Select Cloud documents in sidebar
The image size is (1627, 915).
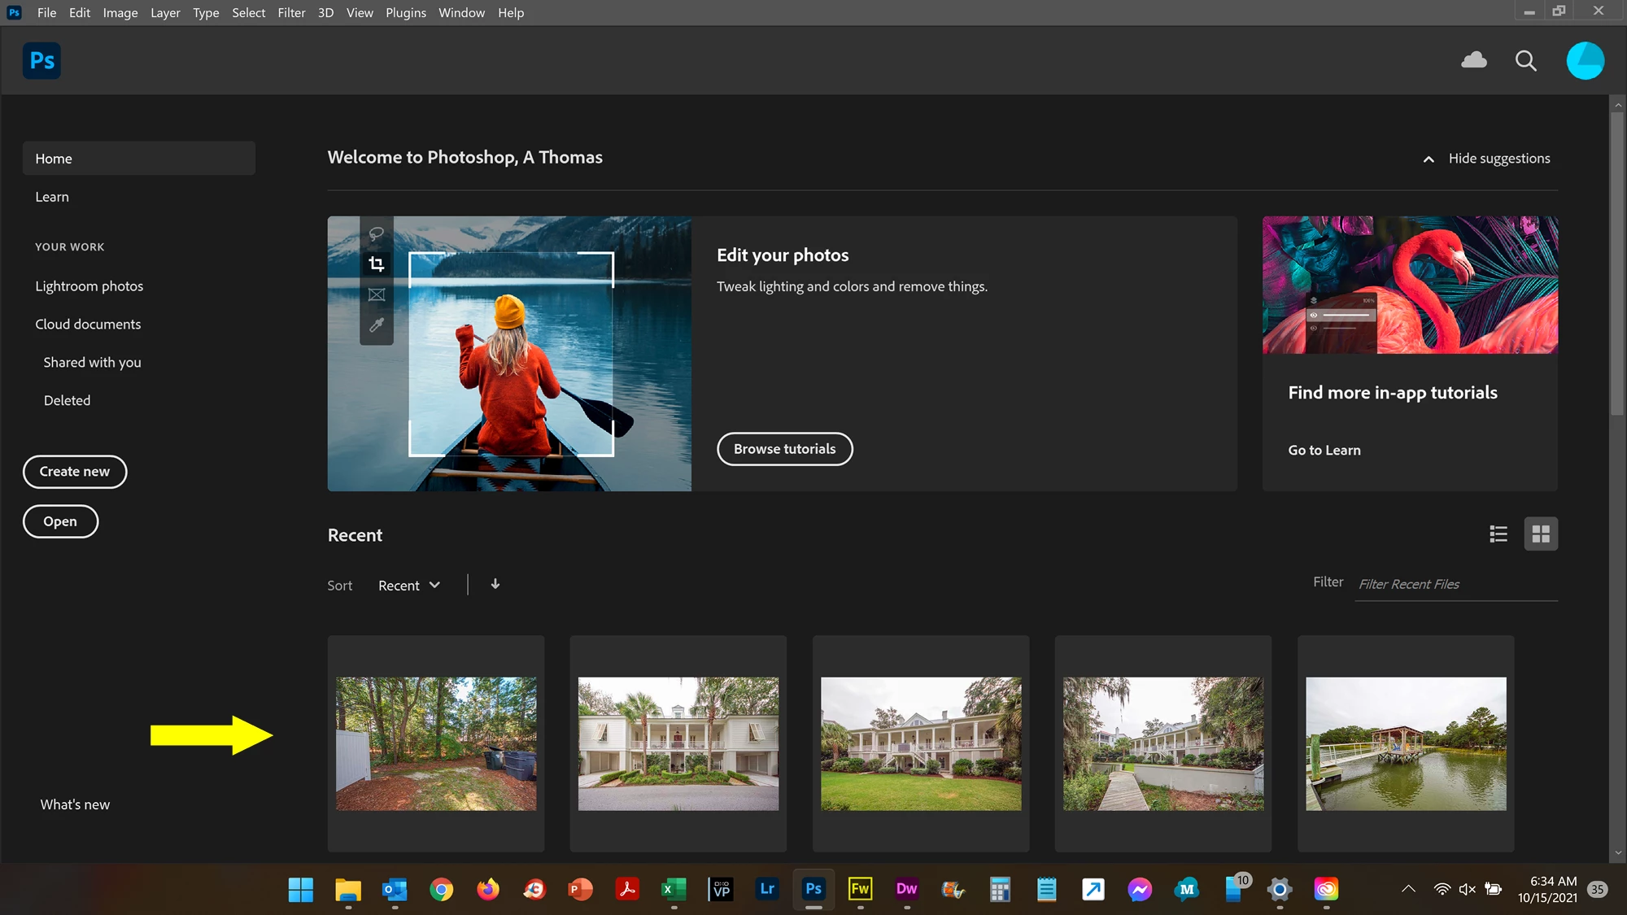(88, 324)
